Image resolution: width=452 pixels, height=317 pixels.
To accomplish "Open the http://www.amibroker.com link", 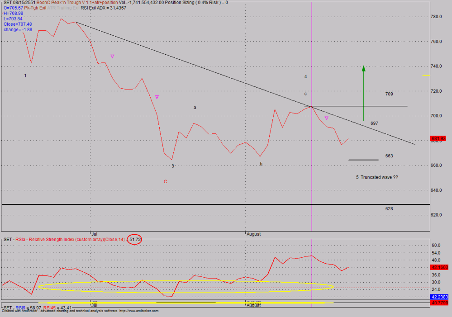I will [139, 311].
